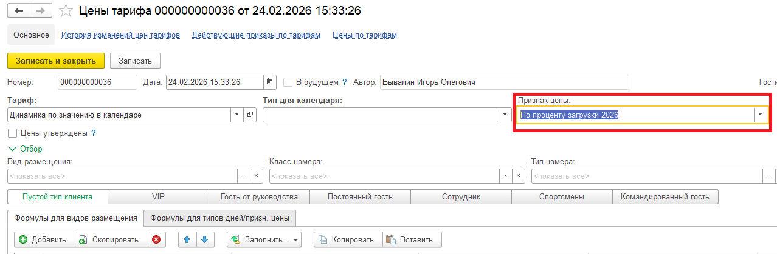This screenshot has width=777, height=254.
Task: Open the calendar picker for Дата
Action: [x=271, y=82]
